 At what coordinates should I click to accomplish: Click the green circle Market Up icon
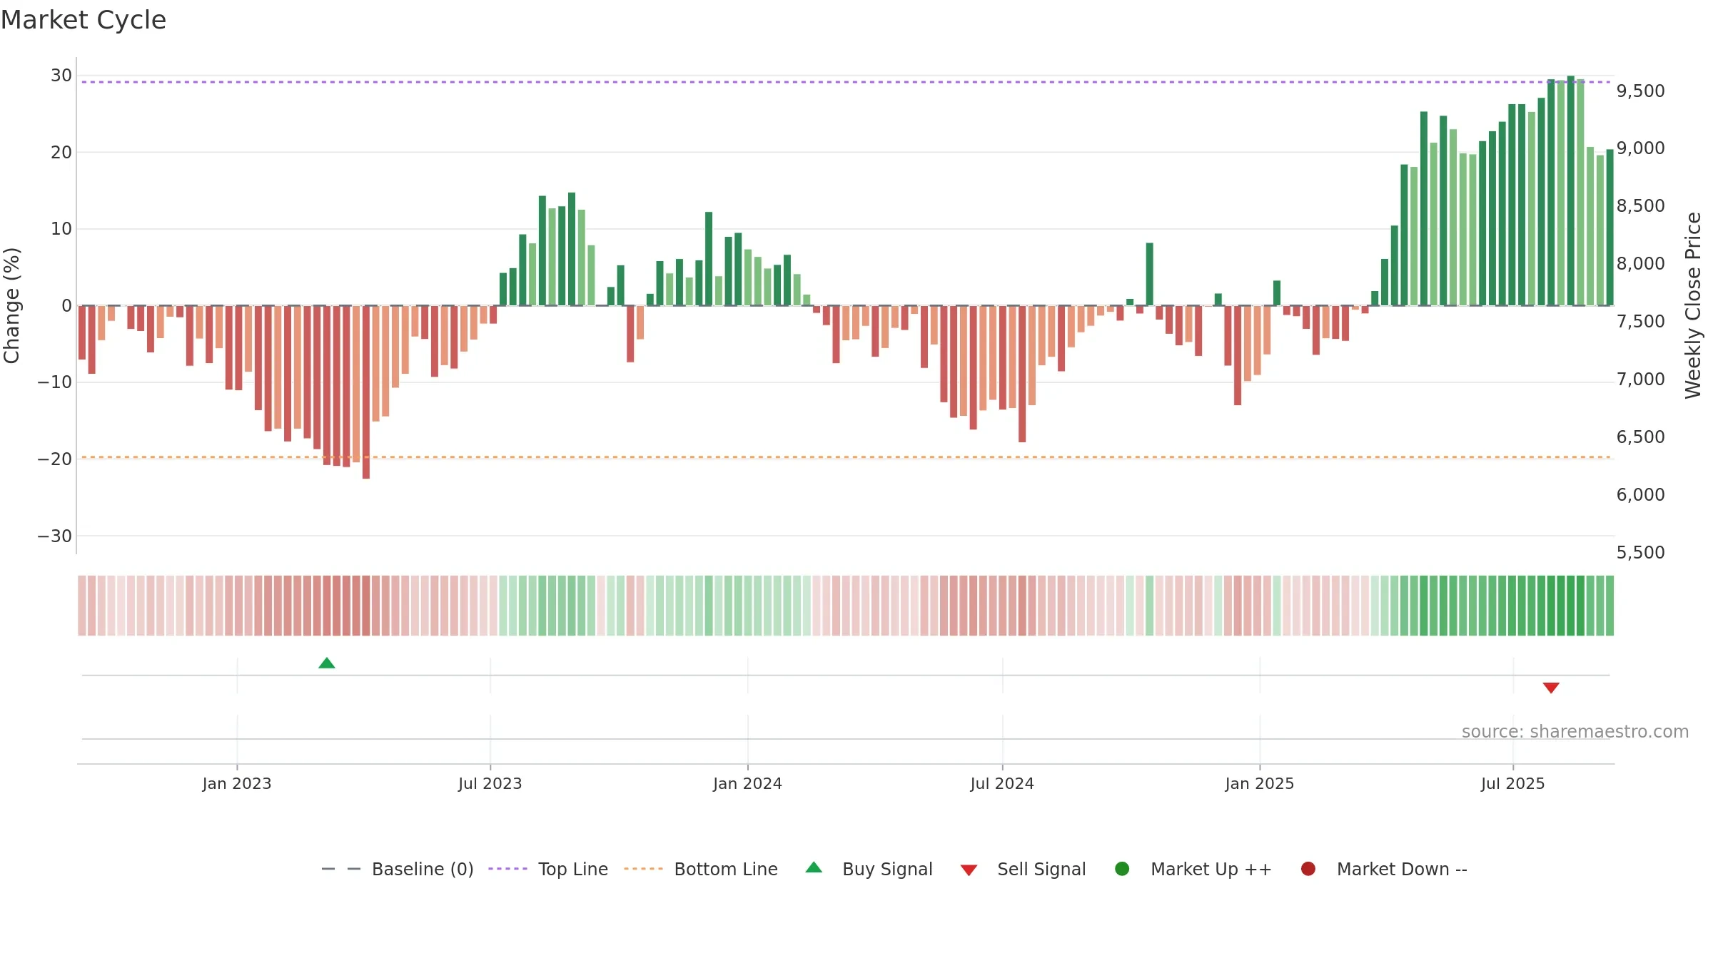pos(1122,869)
